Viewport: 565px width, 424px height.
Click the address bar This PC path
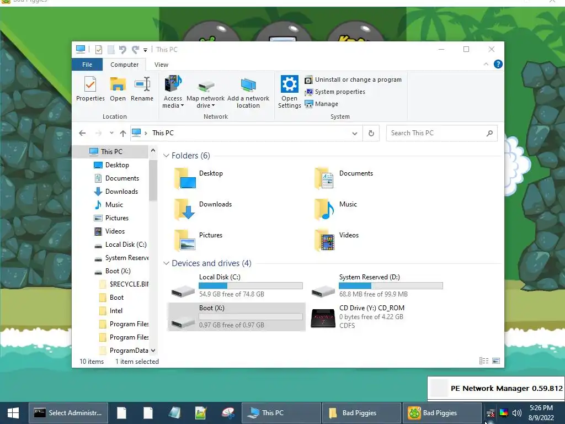click(163, 133)
